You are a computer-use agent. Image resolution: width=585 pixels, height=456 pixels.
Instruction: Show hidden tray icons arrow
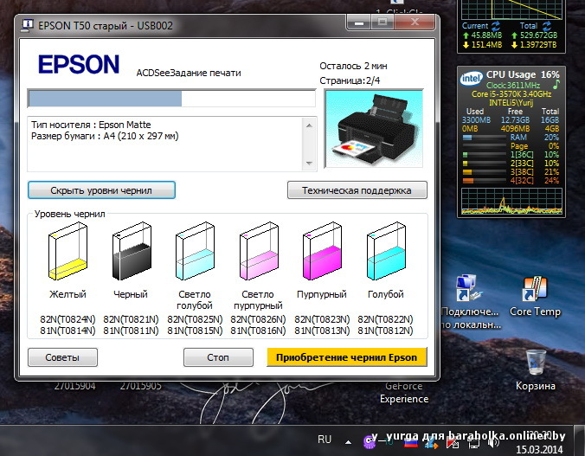(x=348, y=442)
